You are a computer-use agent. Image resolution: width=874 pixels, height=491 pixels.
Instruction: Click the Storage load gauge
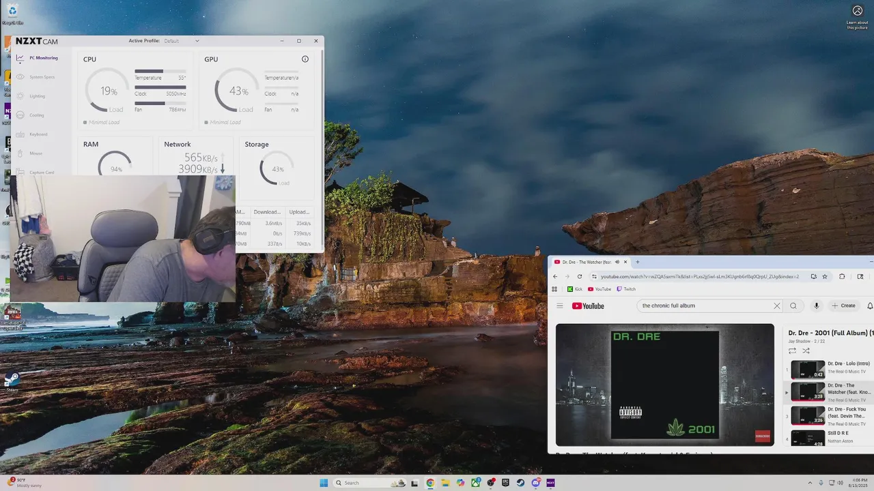click(x=277, y=168)
